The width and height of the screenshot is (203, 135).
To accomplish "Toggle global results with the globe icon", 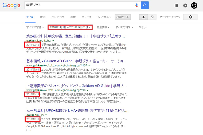I will pos(152,17).
